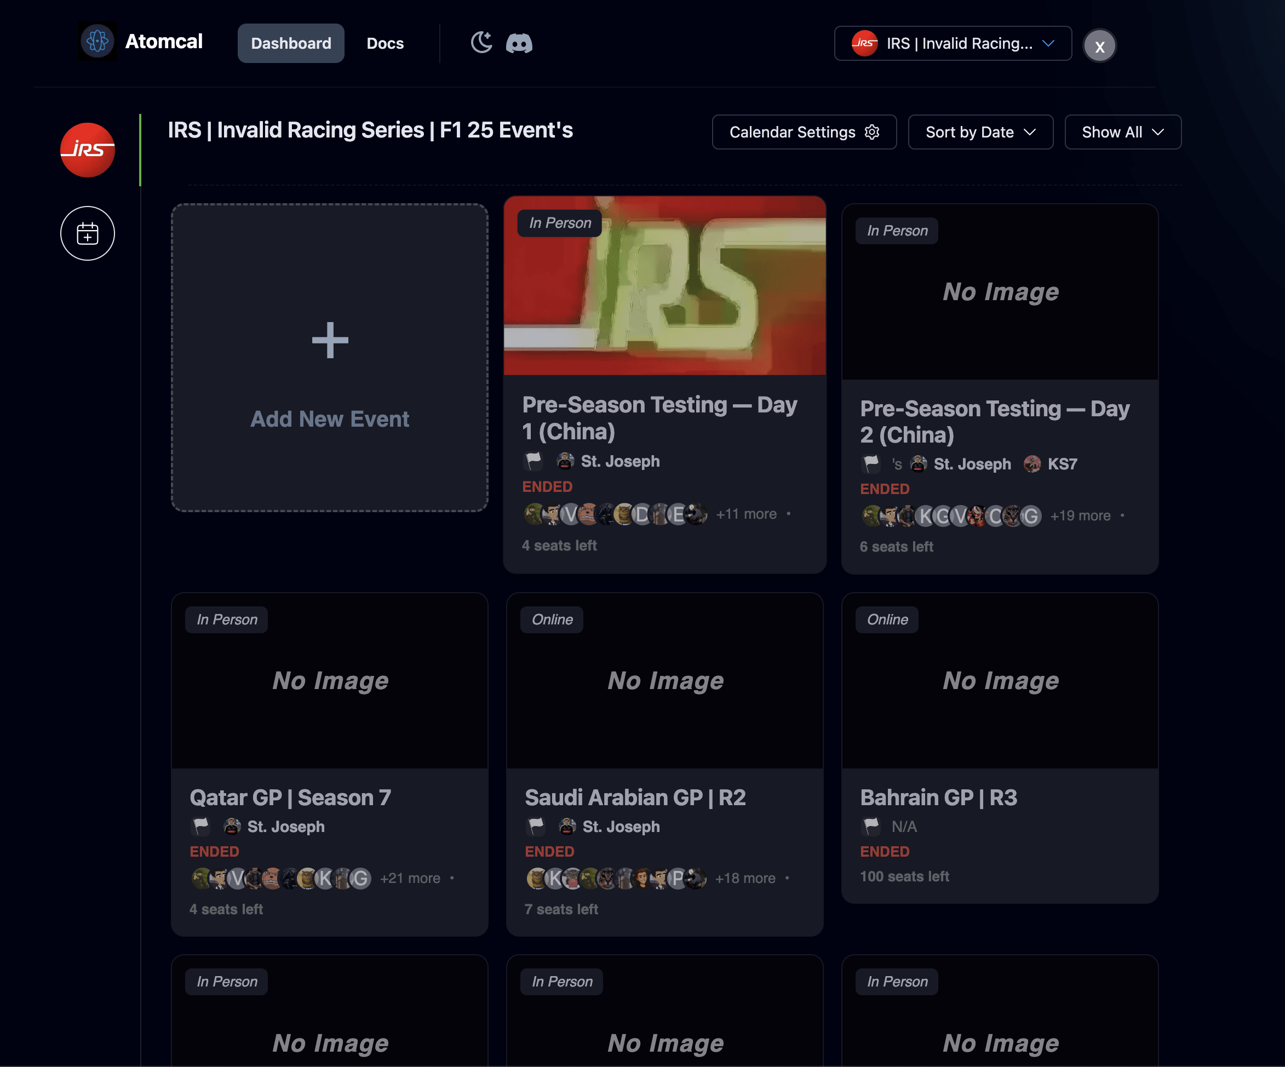Click the calendar-plus sidebar icon
The height and width of the screenshot is (1067, 1285).
(88, 234)
